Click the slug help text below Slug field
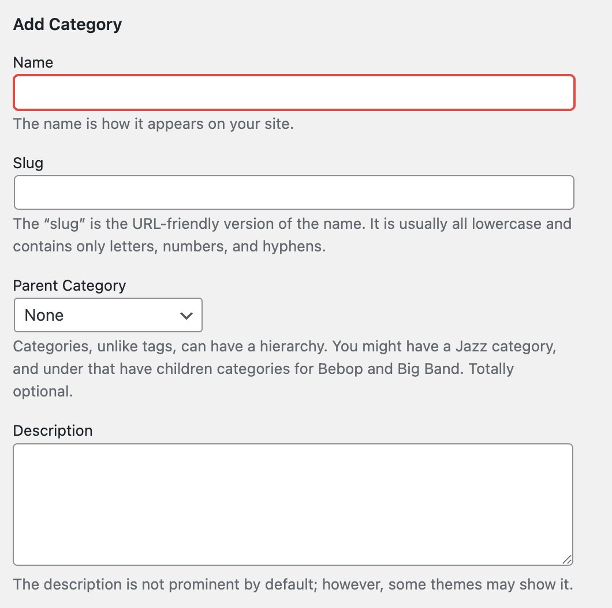 click(x=292, y=235)
